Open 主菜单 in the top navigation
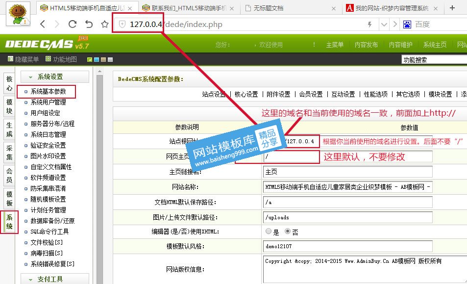 (335, 45)
